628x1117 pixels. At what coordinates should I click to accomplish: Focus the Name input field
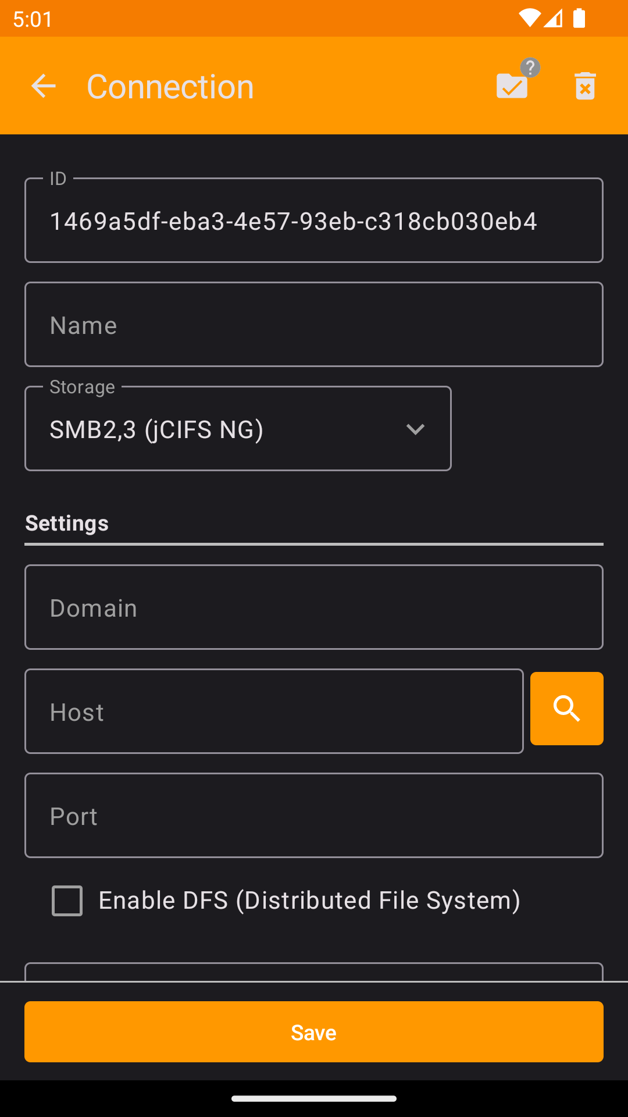[314, 325]
